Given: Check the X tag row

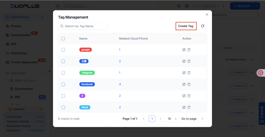Looking at the screenshot, I should click(63, 96).
